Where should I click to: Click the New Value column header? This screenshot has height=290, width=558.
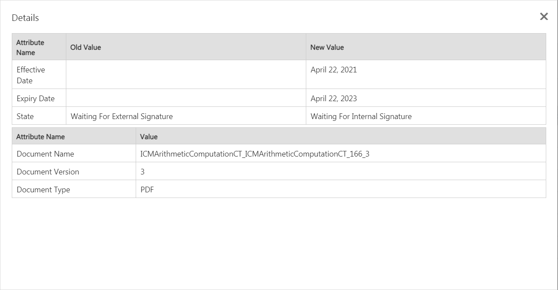click(327, 47)
